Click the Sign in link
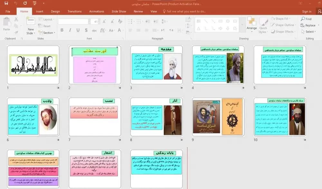The image size is (322, 189). tap(307, 12)
